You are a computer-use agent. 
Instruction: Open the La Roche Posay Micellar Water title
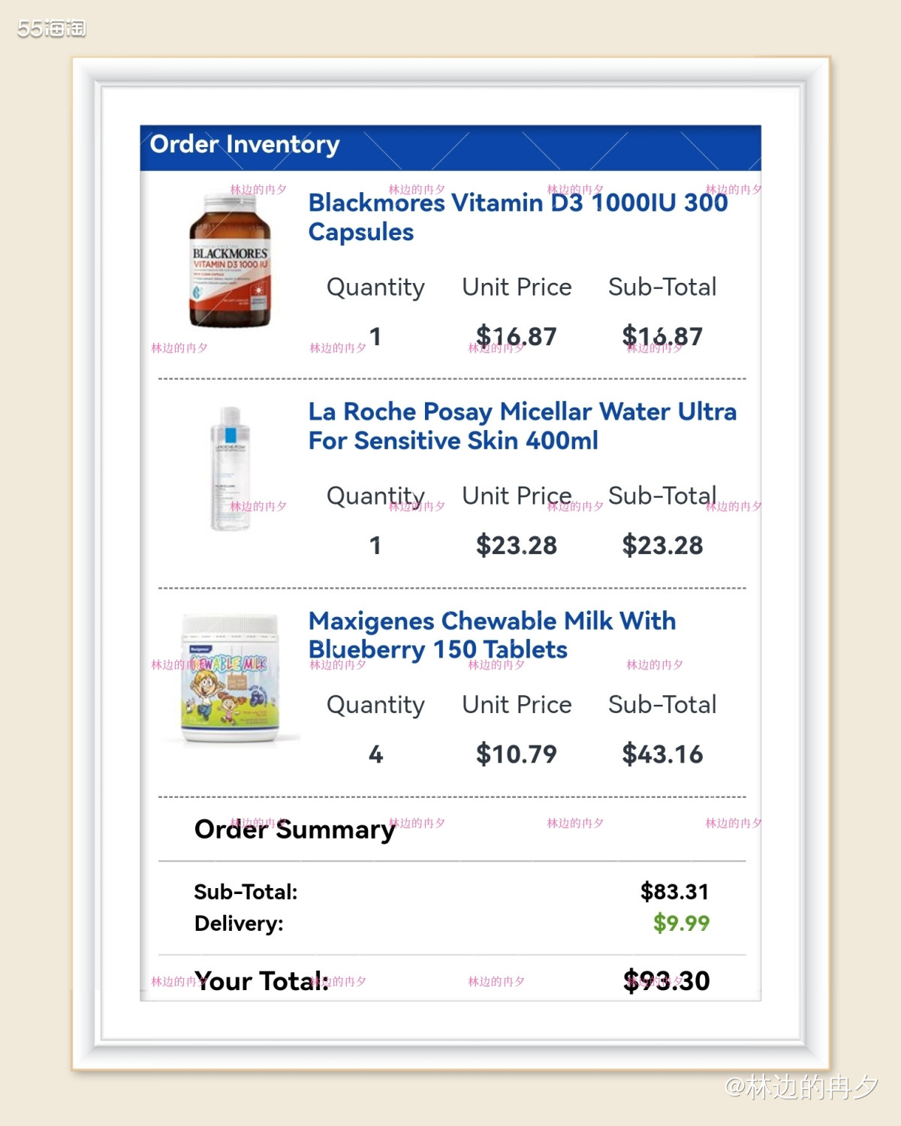coord(522,426)
